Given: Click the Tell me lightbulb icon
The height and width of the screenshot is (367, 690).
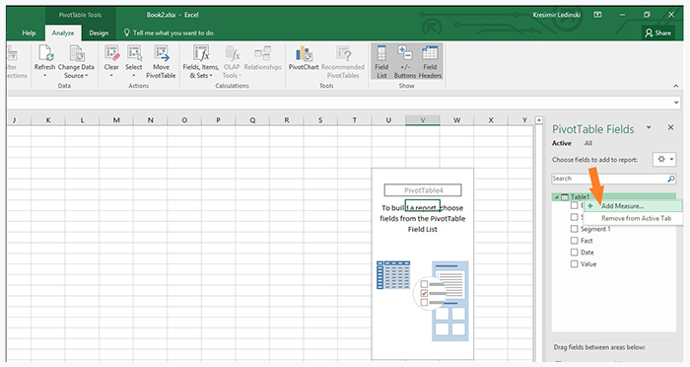Looking at the screenshot, I should pos(127,33).
